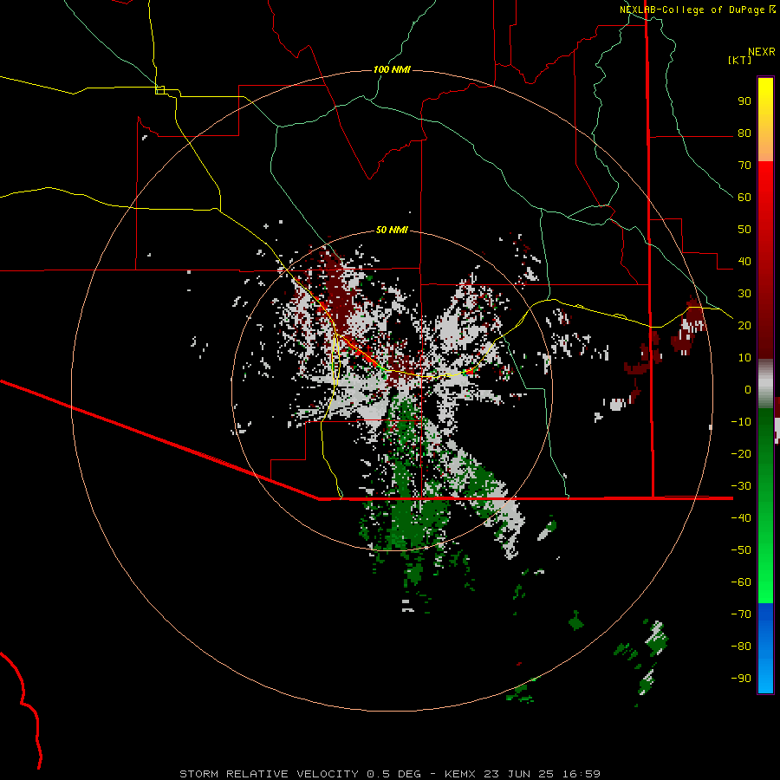Click the -40 knot value on the scale
The height and width of the screenshot is (780, 780).
[741, 518]
